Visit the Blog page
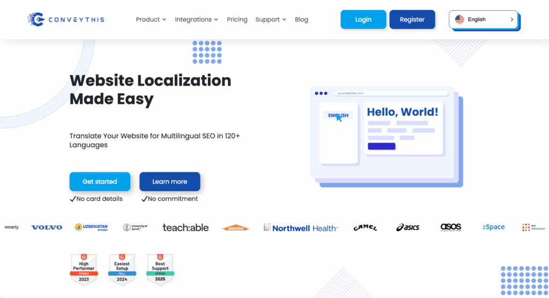 click(x=301, y=20)
